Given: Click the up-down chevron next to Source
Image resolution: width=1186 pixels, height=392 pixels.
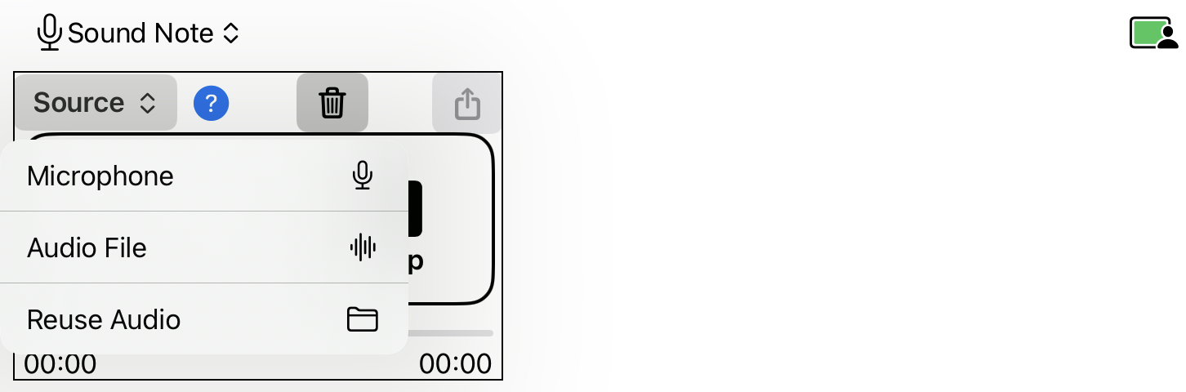Looking at the screenshot, I should pos(147,103).
